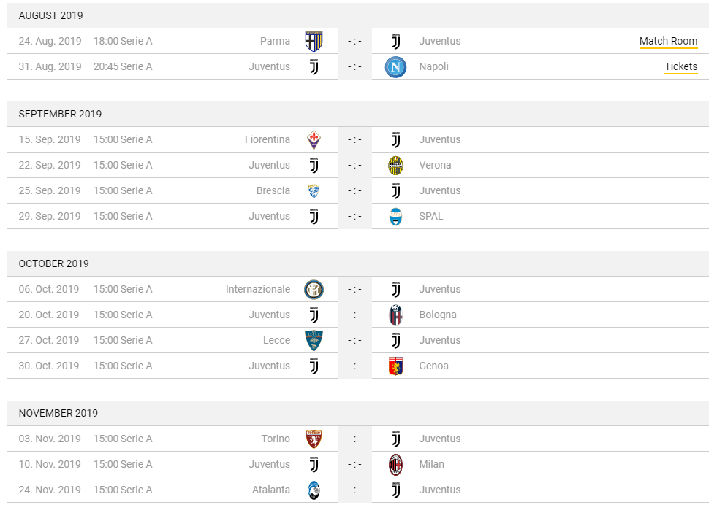Open Tickets for Juventus vs Napoli
The image size is (717, 513).
(x=681, y=66)
